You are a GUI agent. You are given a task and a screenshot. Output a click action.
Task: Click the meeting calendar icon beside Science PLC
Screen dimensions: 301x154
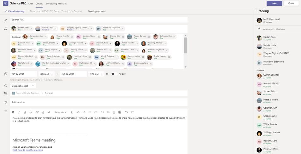[6, 3]
